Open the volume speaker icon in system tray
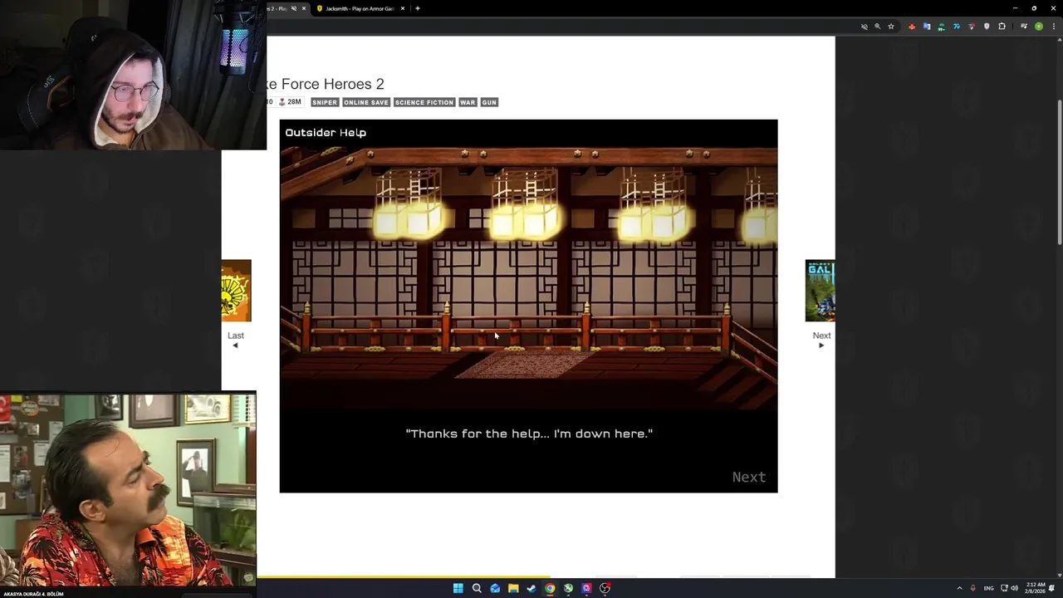Screen dimensions: 1063x598 (x=1014, y=588)
